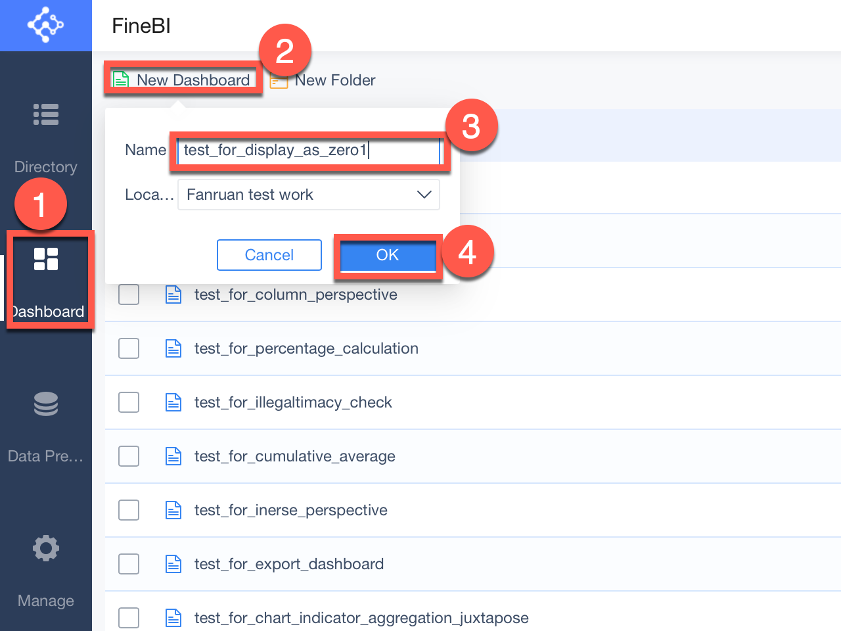The image size is (841, 631).
Task: Click the FineBI logo icon
Action: tap(45, 25)
